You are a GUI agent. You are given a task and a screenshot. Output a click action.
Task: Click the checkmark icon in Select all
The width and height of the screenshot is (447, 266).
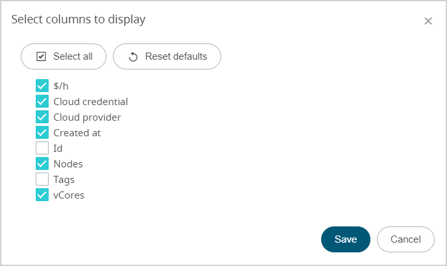[41, 56]
